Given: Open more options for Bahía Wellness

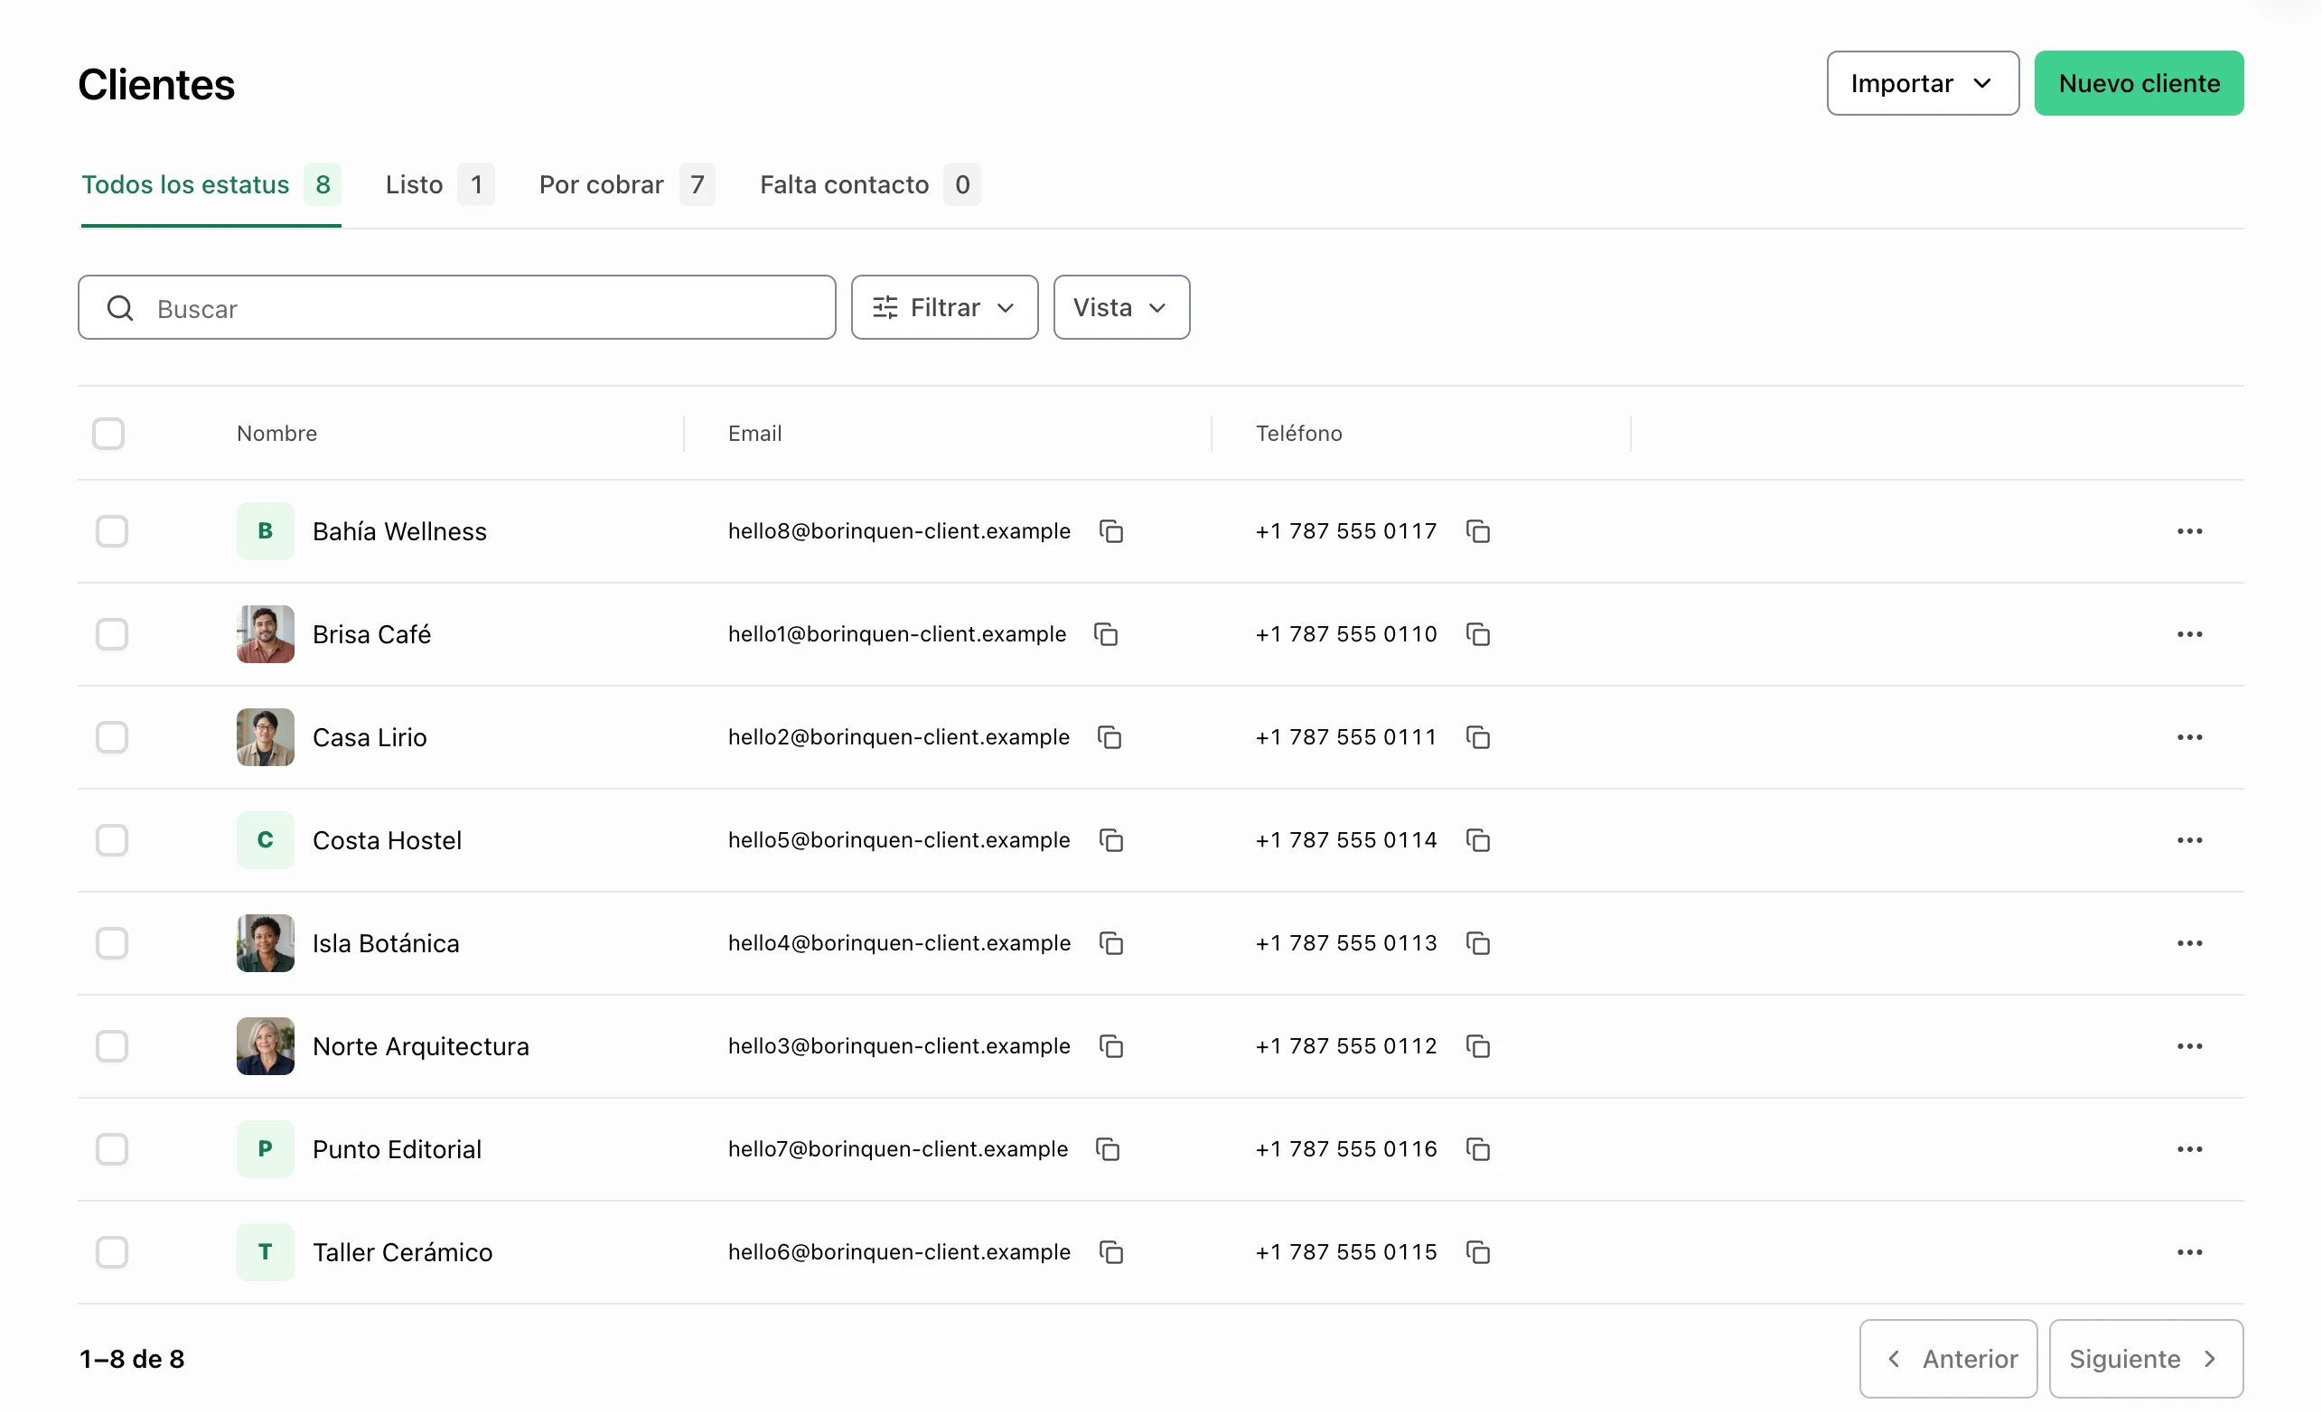Looking at the screenshot, I should pyautogui.click(x=2189, y=531).
